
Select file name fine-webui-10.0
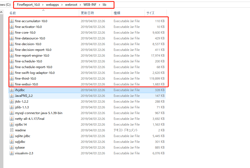(x=27, y=84)
